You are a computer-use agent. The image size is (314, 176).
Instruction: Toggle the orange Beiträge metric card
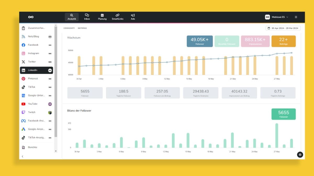click(283, 41)
